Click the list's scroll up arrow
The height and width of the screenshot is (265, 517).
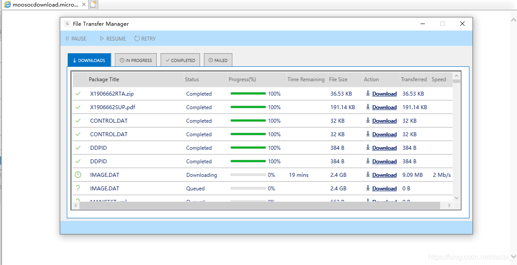coord(456,76)
